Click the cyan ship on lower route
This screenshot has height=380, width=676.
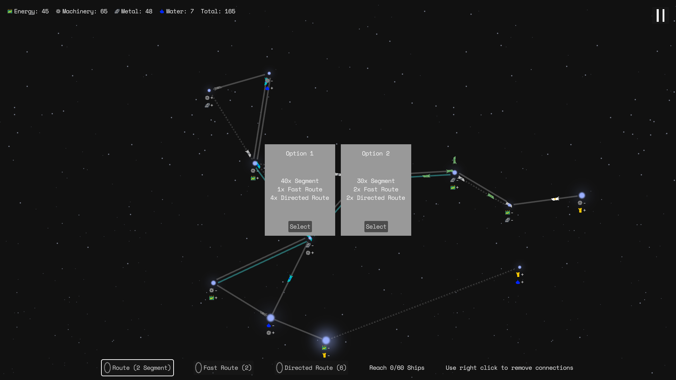pyautogui.click(x=290, y=278)
